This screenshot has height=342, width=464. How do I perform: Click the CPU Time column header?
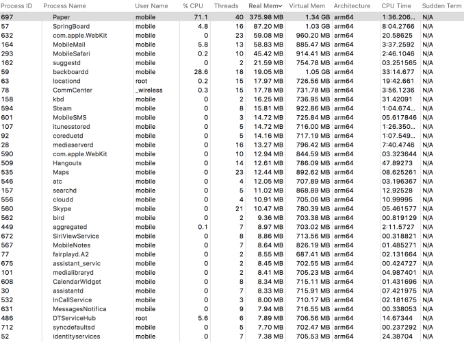coord(396,6)
